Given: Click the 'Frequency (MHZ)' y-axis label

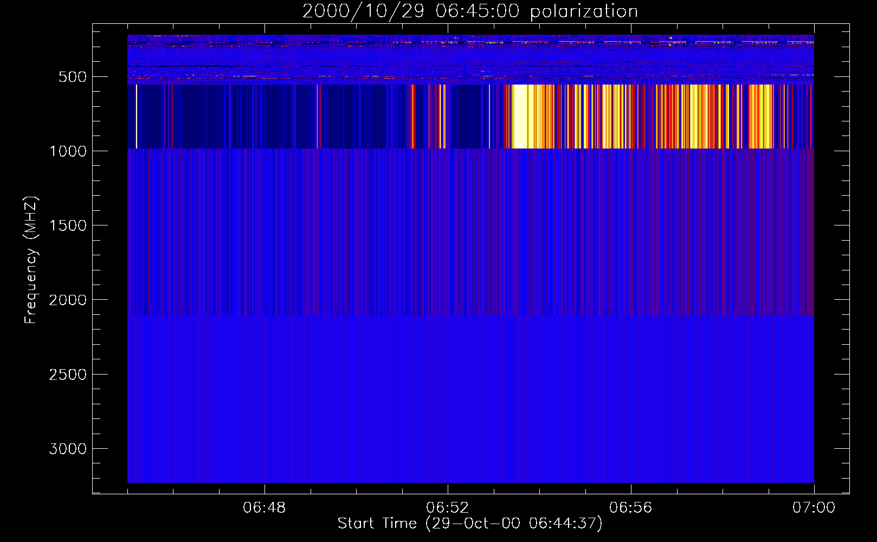Looking at the screenshot, I should [31, 260].
